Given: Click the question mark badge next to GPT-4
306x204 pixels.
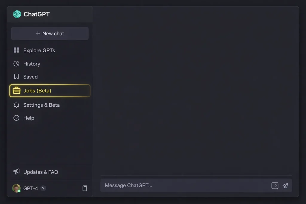Looking at the screenshot, I should point(43,188).
